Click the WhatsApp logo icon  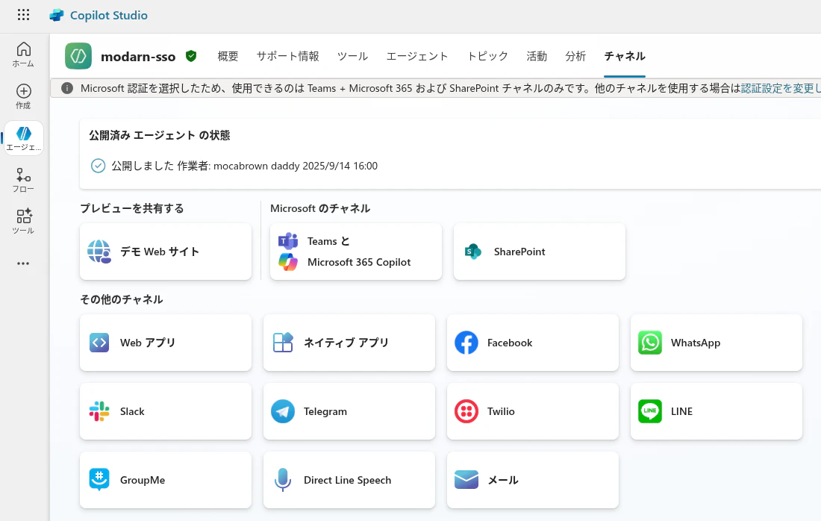[650, 343]
